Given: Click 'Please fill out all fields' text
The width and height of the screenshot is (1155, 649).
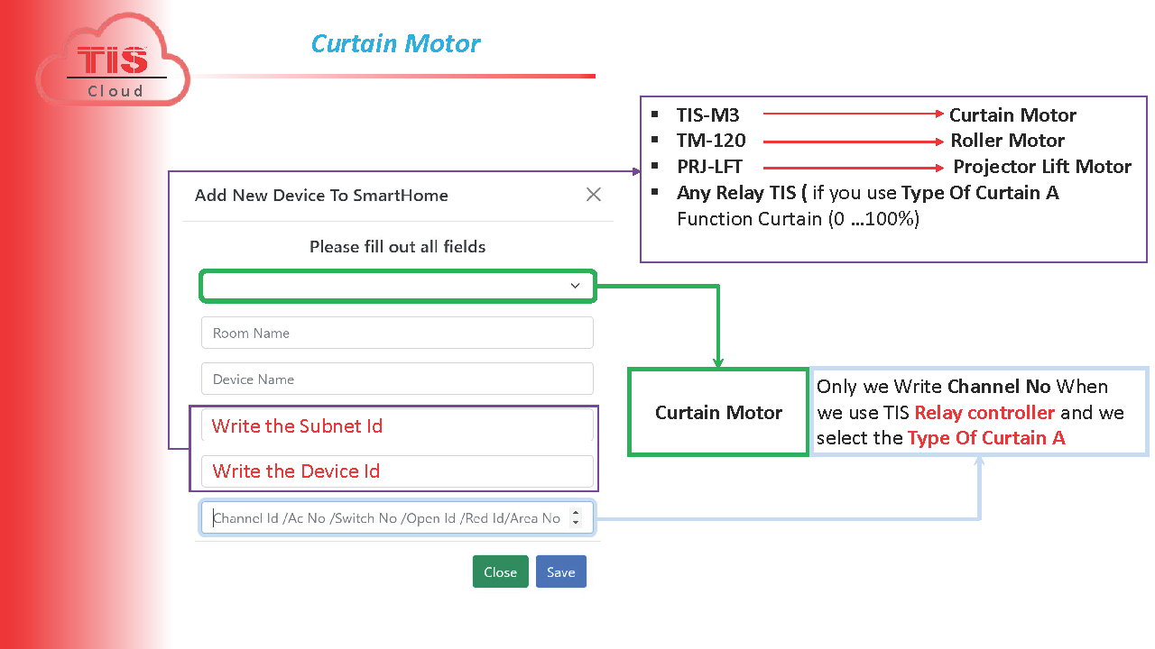Looking at the screenshot, I should point(397,247).
